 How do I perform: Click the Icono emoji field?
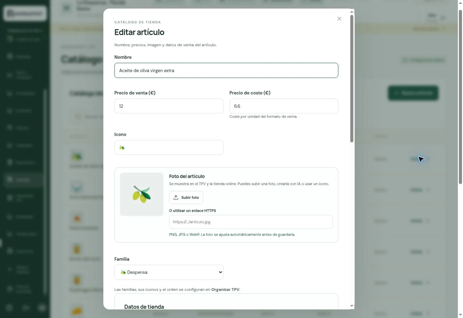[x=169, y=148]
